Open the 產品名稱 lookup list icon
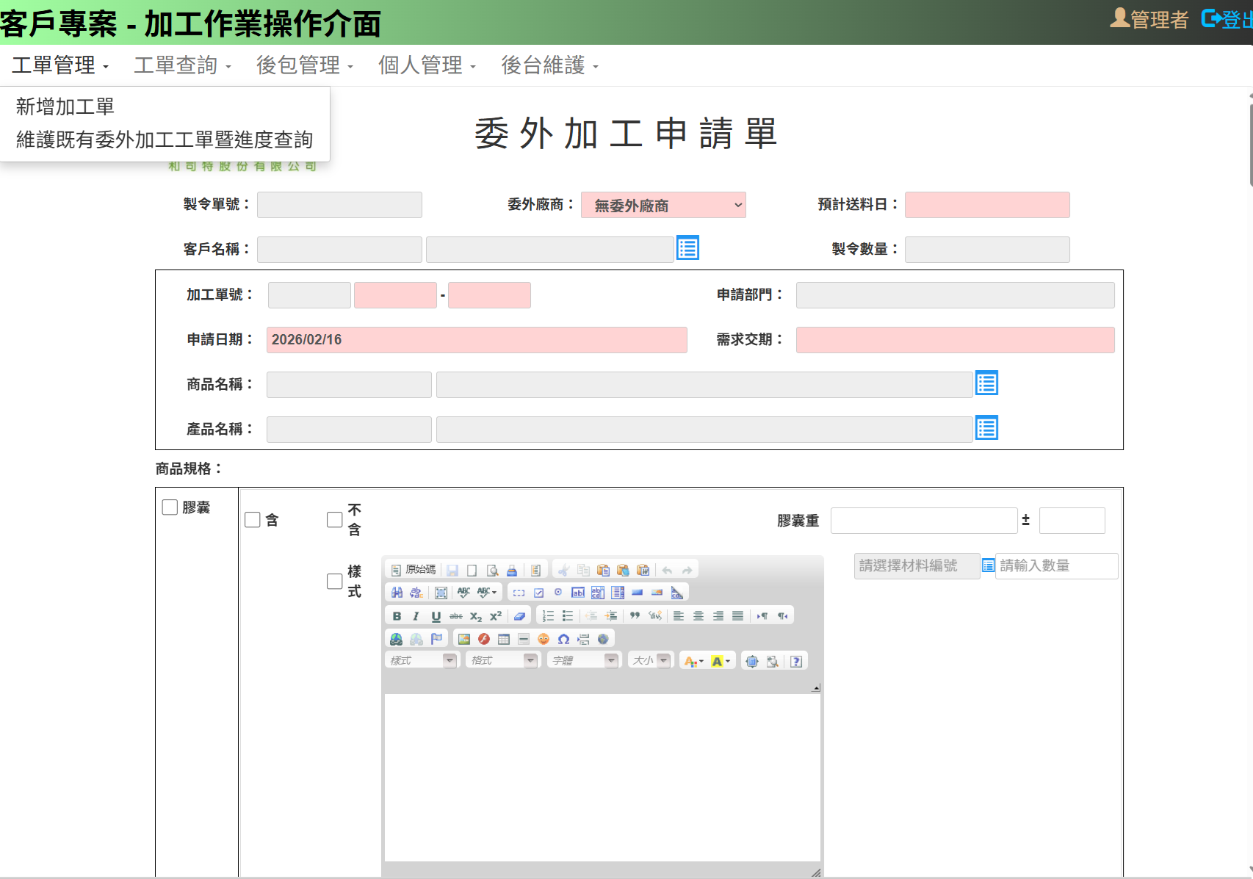Screen dimensions: 1253x879 pyautogui.click(x=986, y=427)
